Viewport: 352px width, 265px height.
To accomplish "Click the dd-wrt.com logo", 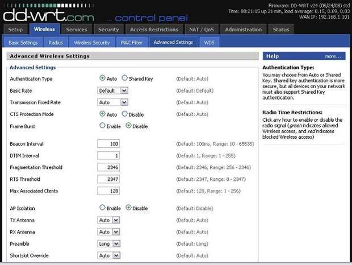I will 48,11.
